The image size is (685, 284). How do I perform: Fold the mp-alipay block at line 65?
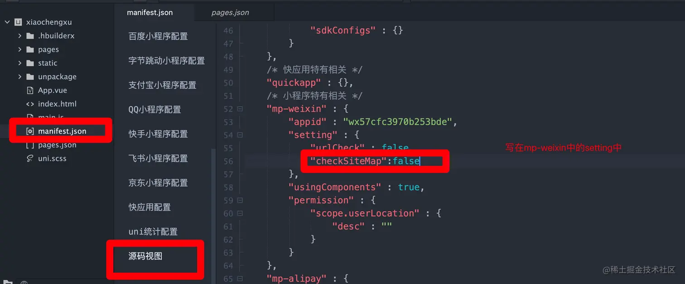[240, 279]
